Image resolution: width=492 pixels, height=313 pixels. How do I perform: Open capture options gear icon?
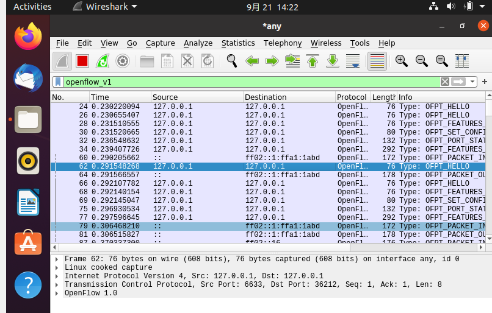click(x=123, y=61)
